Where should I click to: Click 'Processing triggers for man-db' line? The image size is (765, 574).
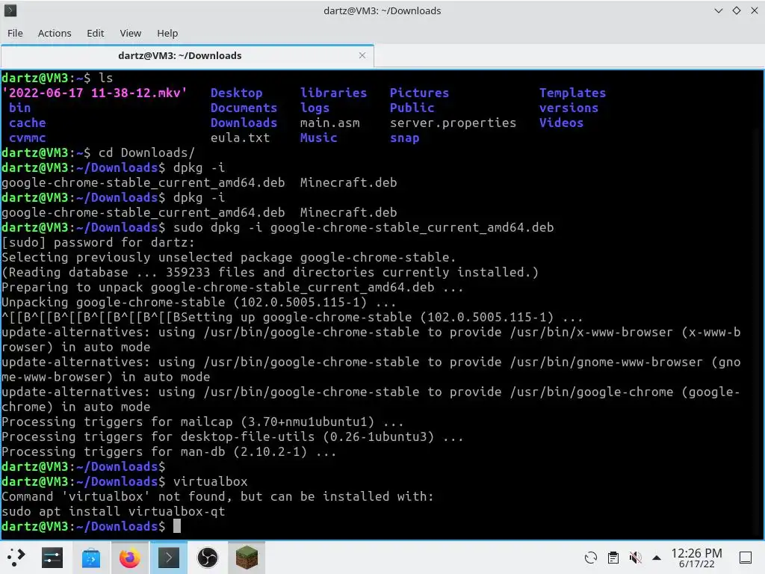[169, 451]
